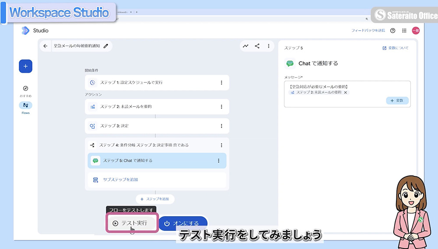438x249 pixels.
Task: Open the おすすめ compass icon
Action: pyautogui.click(x=25, y=88)
